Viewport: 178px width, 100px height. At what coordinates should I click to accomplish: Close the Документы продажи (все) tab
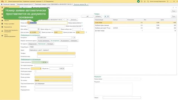pyautogui.click(x=33, y=4)
